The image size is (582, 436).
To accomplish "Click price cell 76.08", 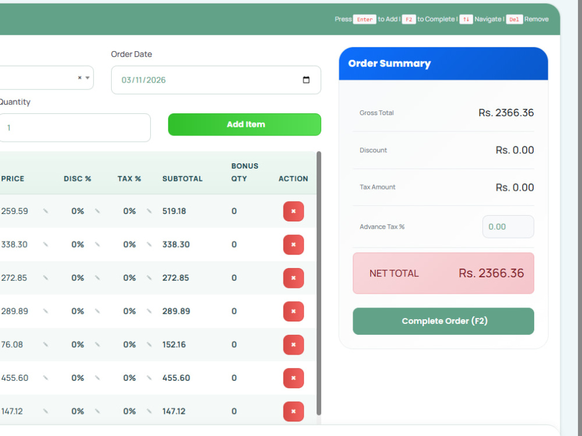I will click(x=12, y=344).
